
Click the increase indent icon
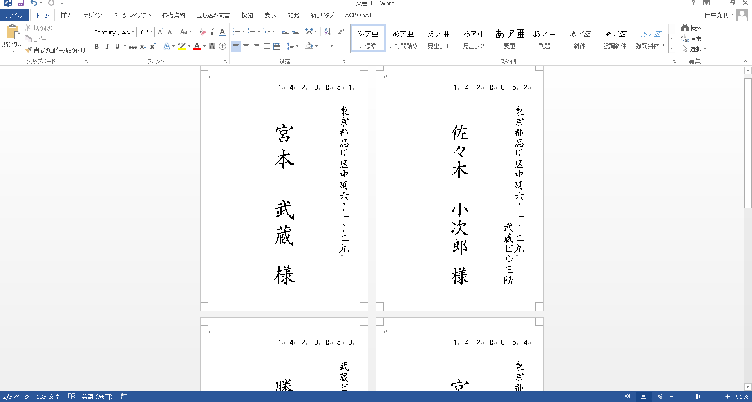tap(295, 32)
